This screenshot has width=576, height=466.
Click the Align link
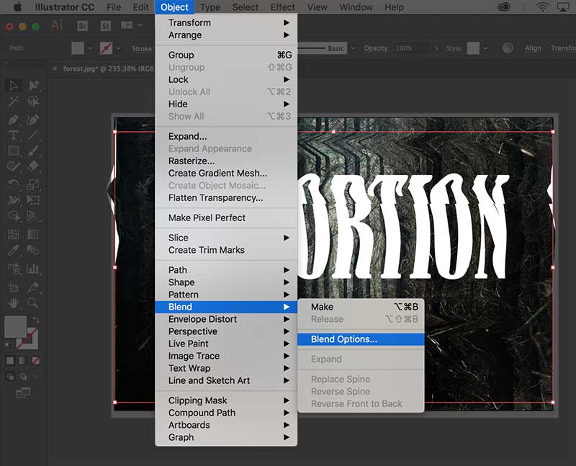click(x=533, y=48)
